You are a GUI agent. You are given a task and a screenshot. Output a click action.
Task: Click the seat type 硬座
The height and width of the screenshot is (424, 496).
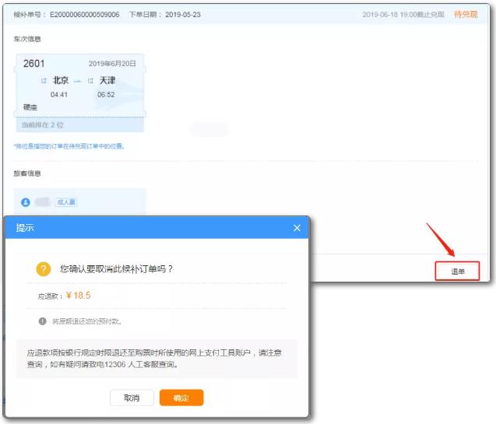30,107
